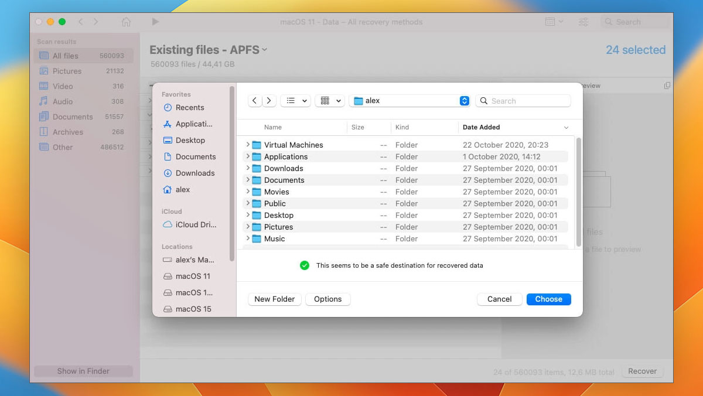Viewport: 703px width, 396px height.
Task: Select Other in Scan results sidebar
Action: pos(83,147)
